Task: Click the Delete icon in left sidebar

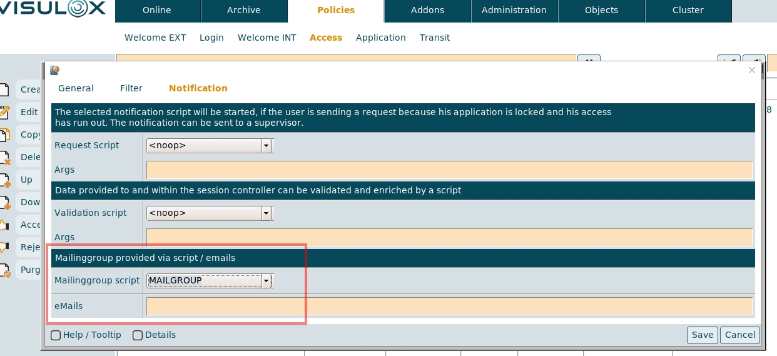Action: pos(4,157)
